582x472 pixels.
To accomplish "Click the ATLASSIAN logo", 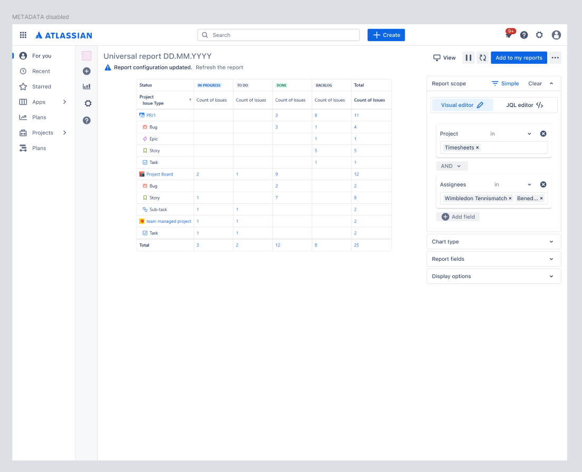I will point(63,35).
